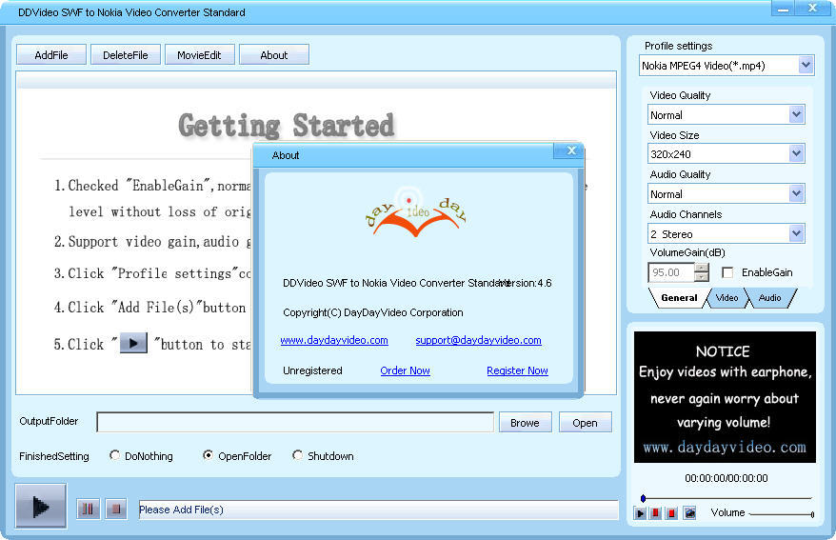This screenshot has width=836, height=540.
Task: Select the OpenFolder finished setting
Action: (x=208, y=455)
